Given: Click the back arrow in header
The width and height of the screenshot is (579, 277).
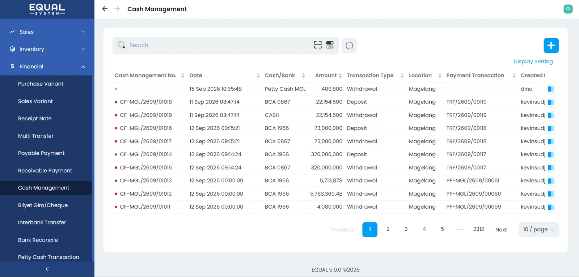Looking at the screenshot, I should pos(105,9).
